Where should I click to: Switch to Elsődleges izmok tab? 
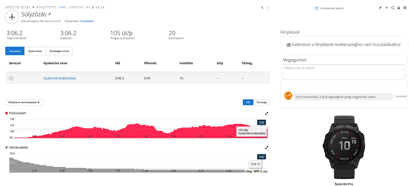pos(59,51)
